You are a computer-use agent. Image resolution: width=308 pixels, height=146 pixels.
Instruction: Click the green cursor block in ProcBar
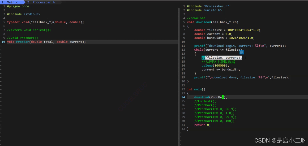point(223,97)
